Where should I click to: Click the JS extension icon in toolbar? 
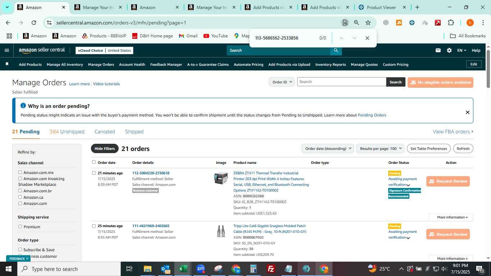[399, 23]
